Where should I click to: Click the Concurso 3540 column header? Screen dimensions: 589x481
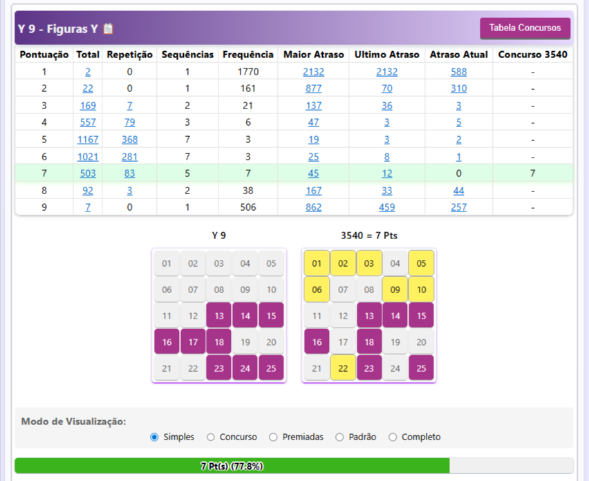coord(532,55)
